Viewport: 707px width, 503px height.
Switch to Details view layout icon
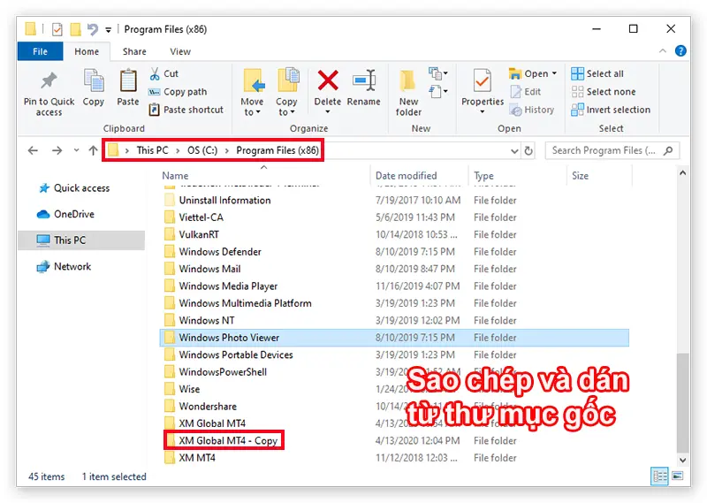pos(659,476)
